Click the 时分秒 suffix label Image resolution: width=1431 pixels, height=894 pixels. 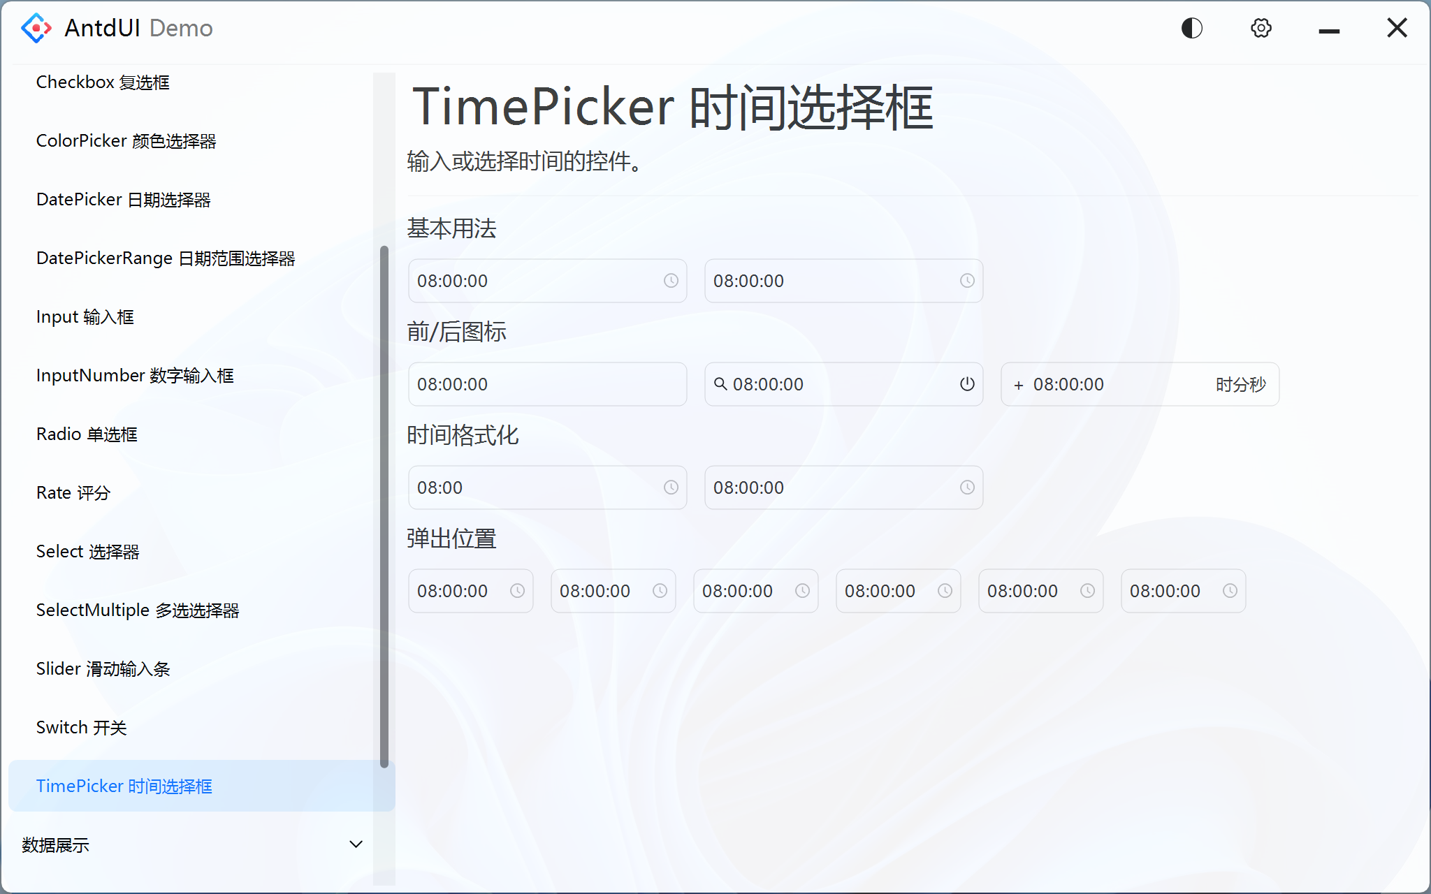1238,383
